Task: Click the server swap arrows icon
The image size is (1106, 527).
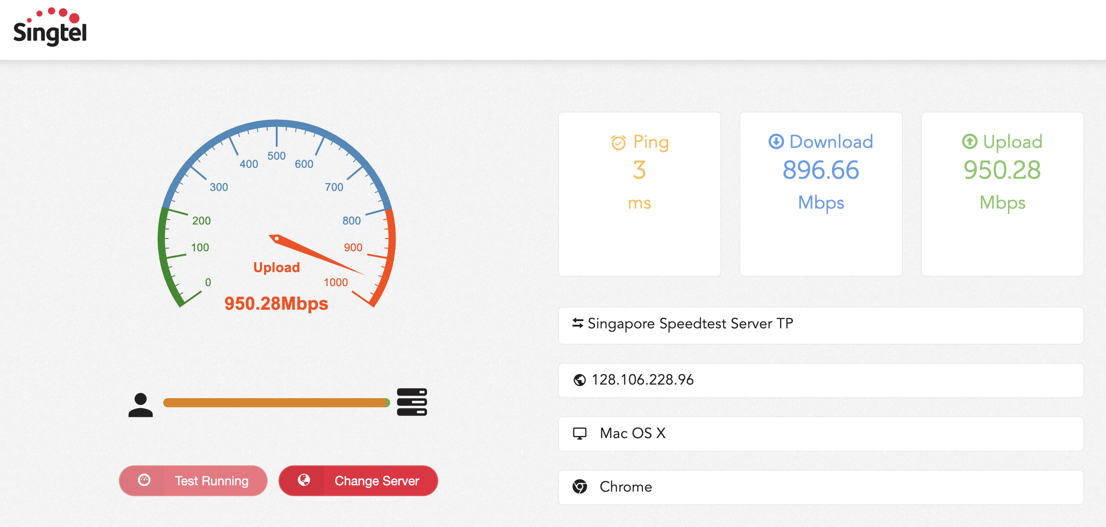Action: pyautogui.click(x=577, y=323)
